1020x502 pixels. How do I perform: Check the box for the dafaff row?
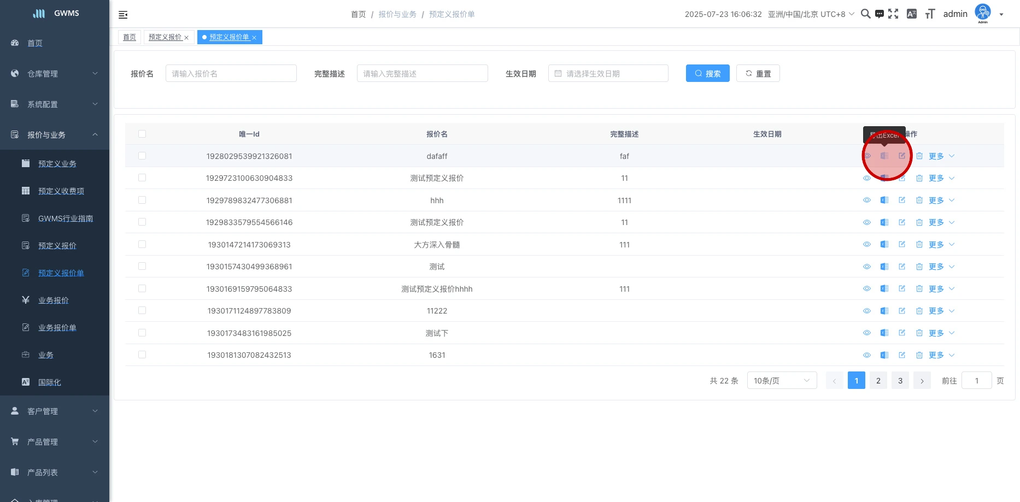(x=142, y=156)
